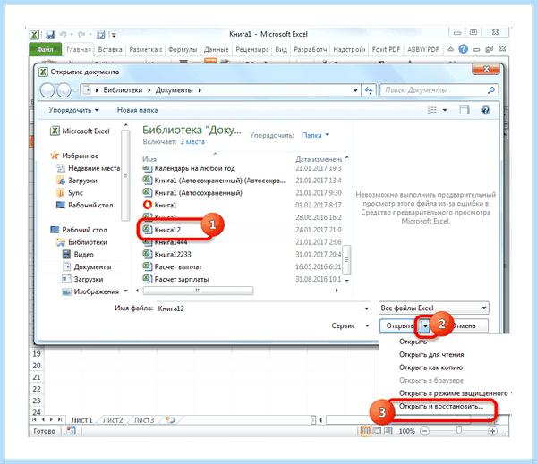Open the view options dropdown arrow
This screenshot has width=537, height=464.
445,110
